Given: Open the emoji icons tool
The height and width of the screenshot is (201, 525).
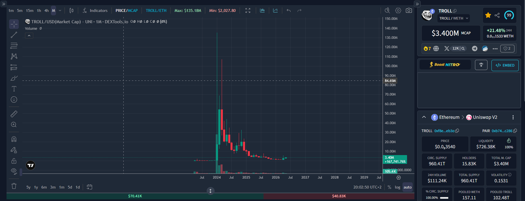Looking at the screenshot, I should 14,100.
